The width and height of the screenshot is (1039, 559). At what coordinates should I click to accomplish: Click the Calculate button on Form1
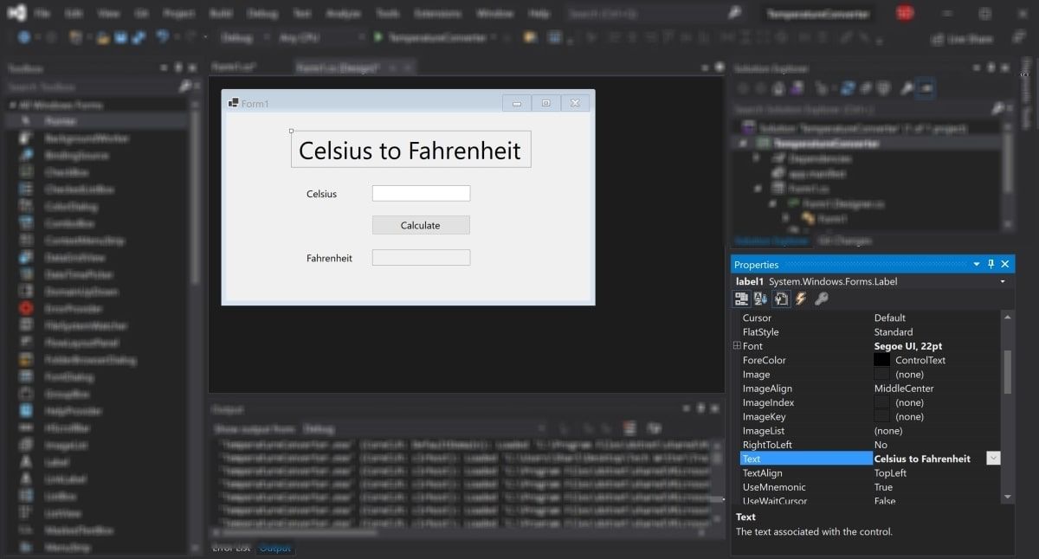421,224
